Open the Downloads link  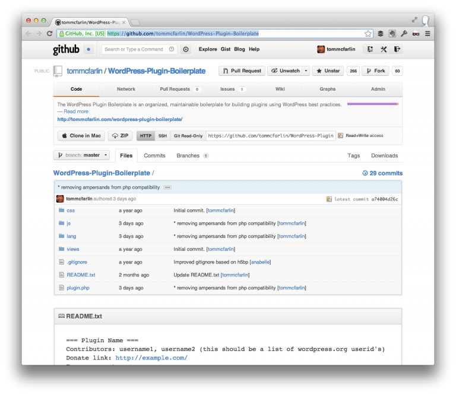(x=385, y=155)
